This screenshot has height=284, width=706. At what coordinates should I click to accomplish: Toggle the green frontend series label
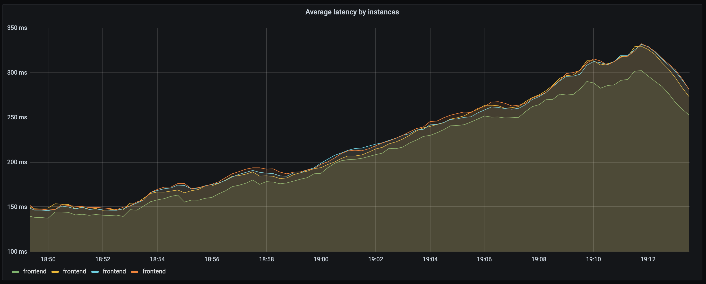[35, 271]
